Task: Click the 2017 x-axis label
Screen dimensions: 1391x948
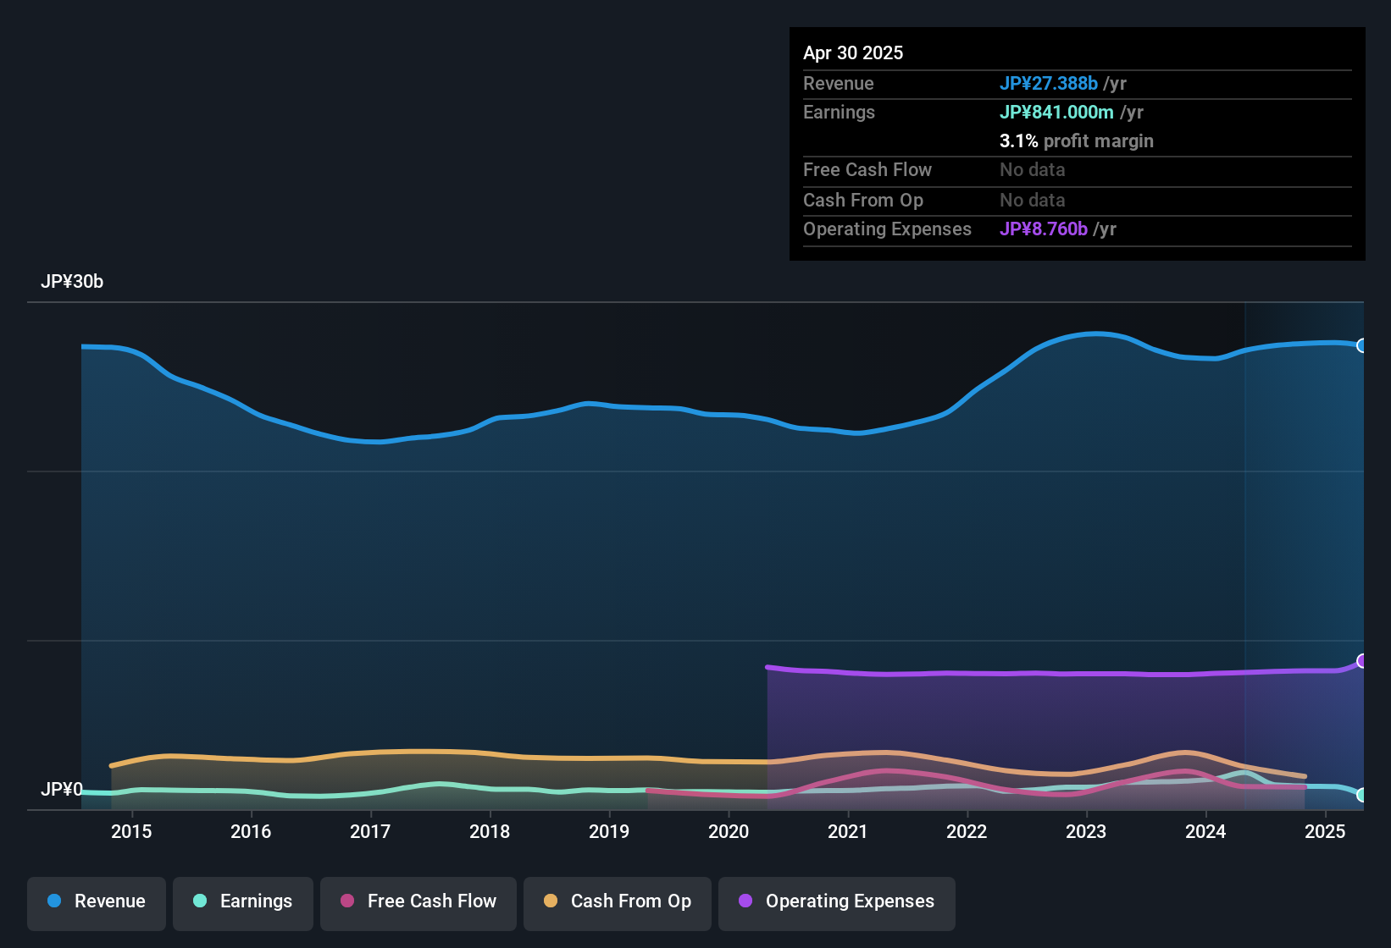Action: pyautogui.click(x=370, y=832)
